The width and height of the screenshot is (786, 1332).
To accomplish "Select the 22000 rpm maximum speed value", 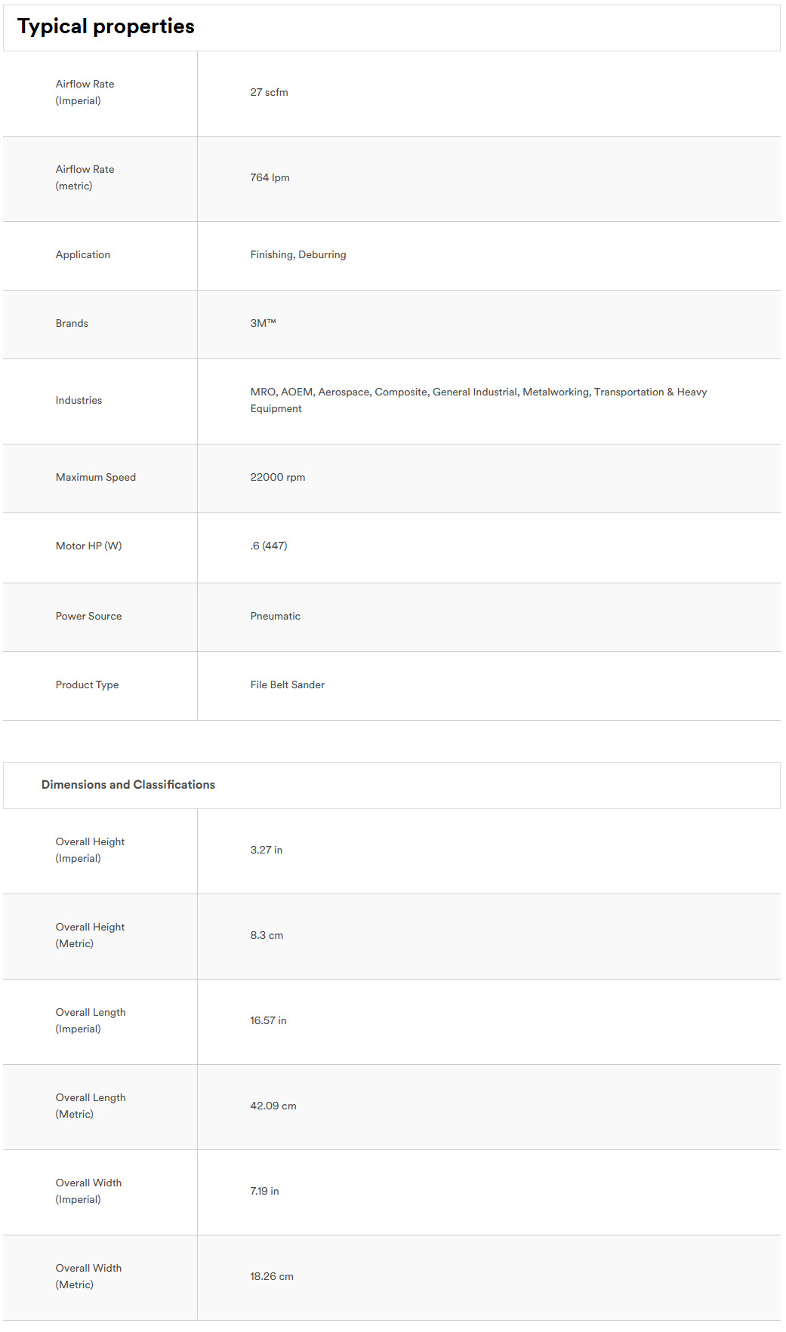I will coord(278,477).
